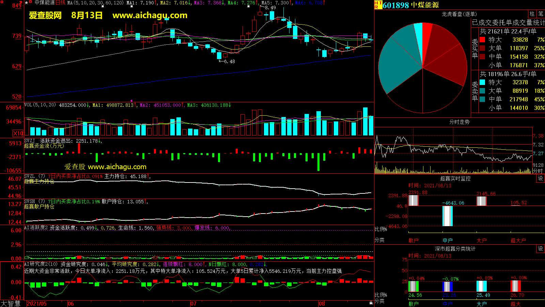Viewport: 545px width, 307px height.
Task: Click the 601898 stock code title
Action: click(x=395, y=5)
